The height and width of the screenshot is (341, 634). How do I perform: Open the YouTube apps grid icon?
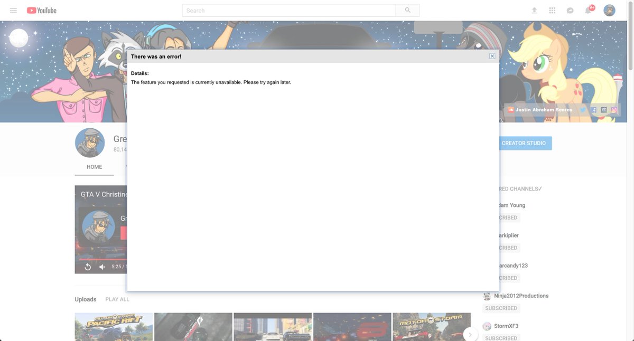pos(552,11)
